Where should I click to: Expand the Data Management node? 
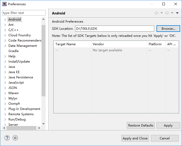point(5,46)
